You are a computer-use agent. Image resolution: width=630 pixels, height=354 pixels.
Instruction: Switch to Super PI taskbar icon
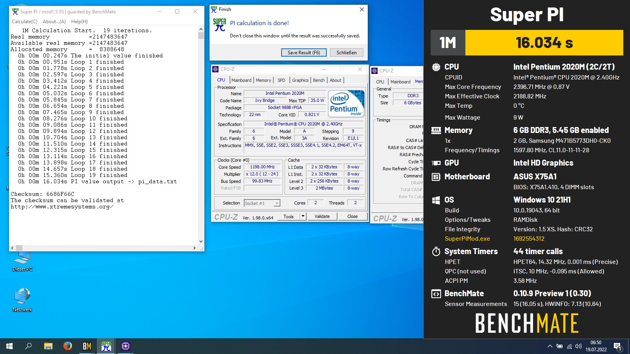coord(106,346)
